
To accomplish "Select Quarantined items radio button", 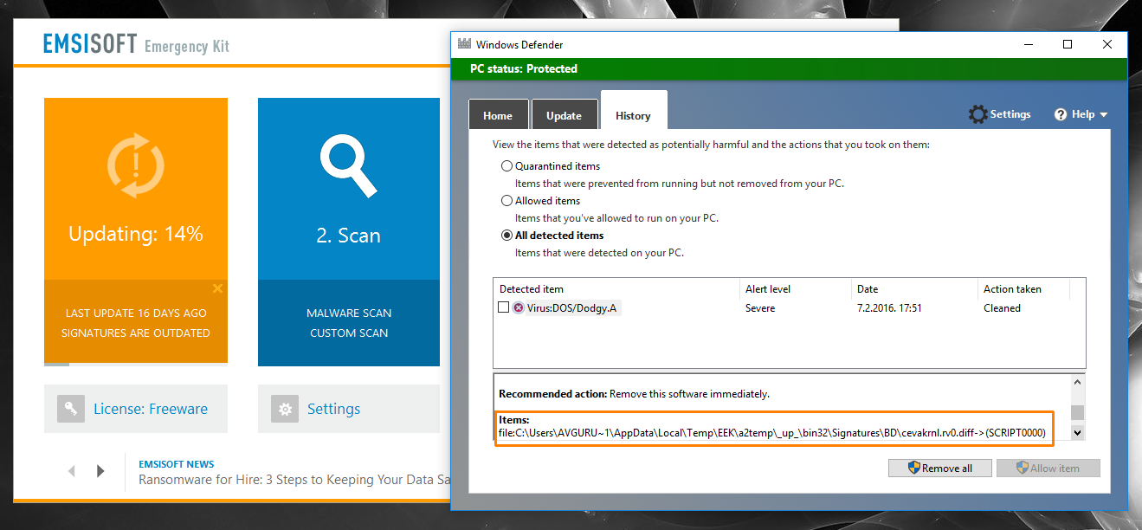I will pos(507,166).
